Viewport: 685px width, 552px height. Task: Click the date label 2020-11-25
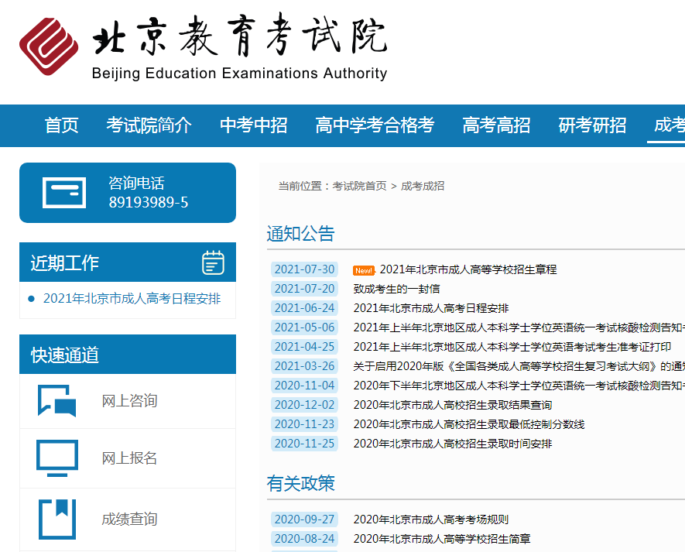pos(304,444)
